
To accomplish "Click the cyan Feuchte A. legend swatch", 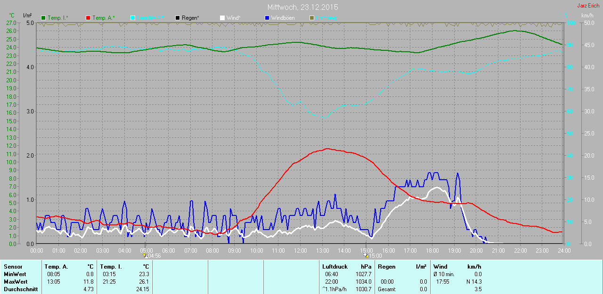I will click(x=133, y=18).
